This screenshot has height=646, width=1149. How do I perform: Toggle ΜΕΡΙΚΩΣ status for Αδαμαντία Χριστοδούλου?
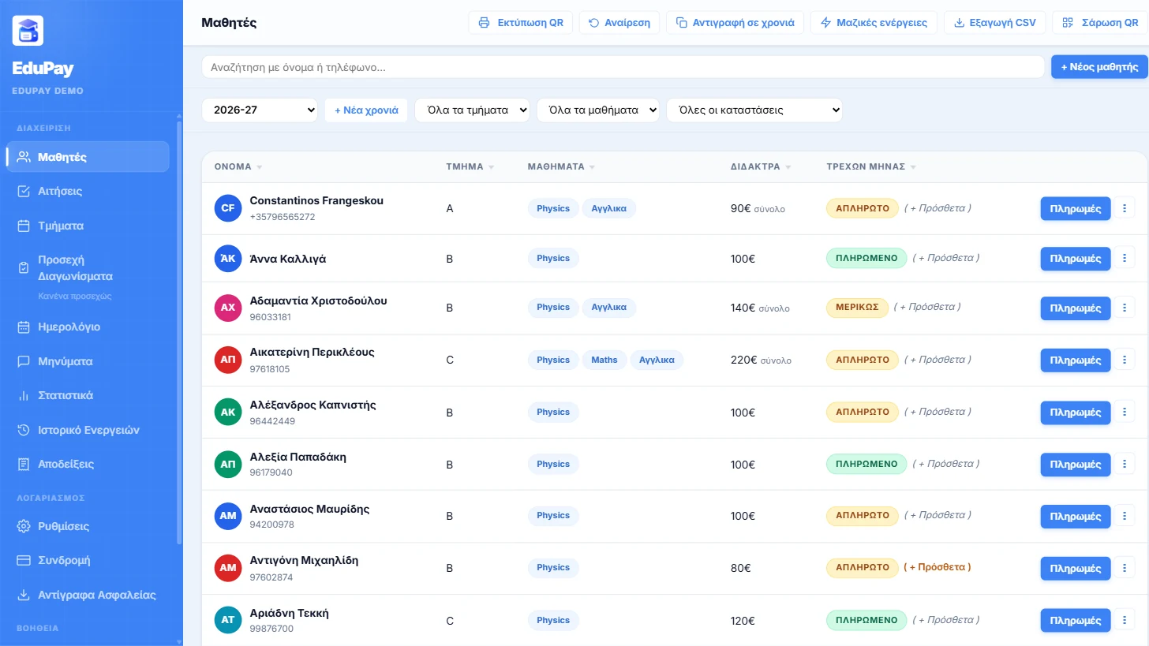click(857, 307)
